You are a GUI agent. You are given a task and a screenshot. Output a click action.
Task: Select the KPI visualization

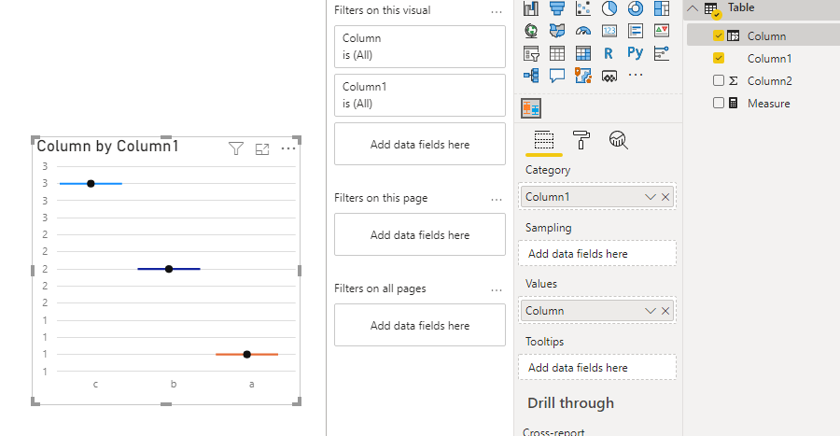click(x=662, y=31)
